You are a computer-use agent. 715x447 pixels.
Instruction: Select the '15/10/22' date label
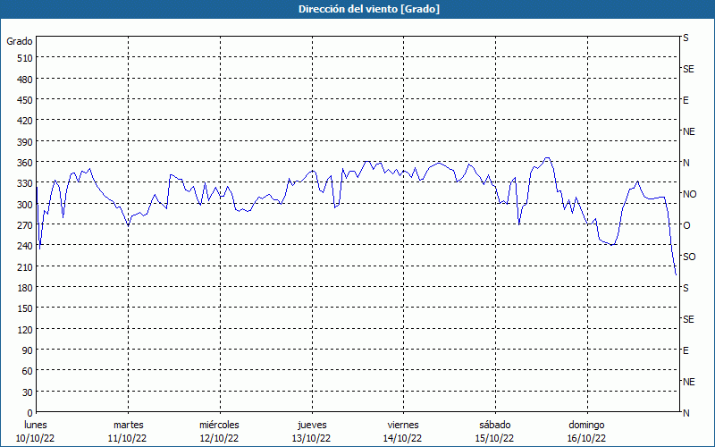click(495, 438)
